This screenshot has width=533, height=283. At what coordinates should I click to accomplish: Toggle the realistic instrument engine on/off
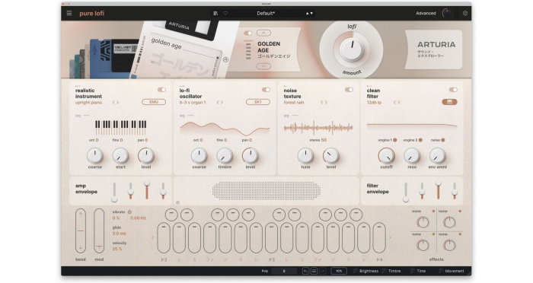[161, 90]
